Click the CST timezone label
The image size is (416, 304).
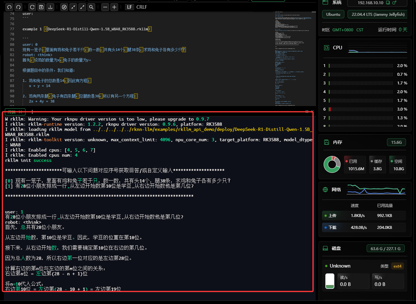click(360, 30)
